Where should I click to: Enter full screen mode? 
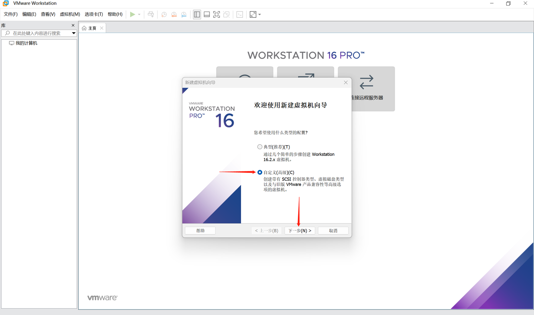[216, 14]
